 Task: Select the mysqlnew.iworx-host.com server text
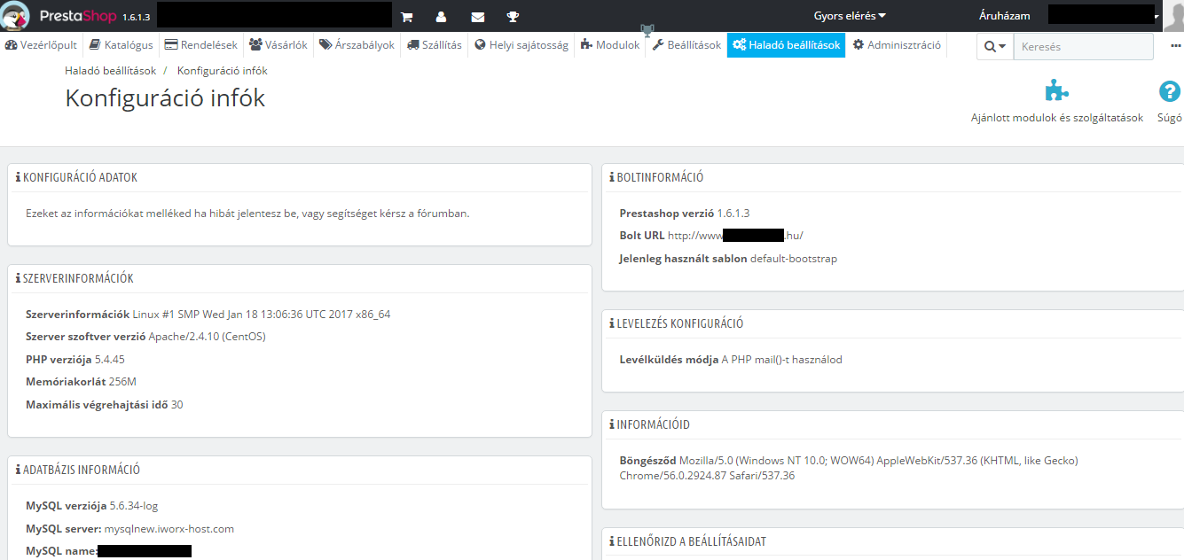click(169, 529)
